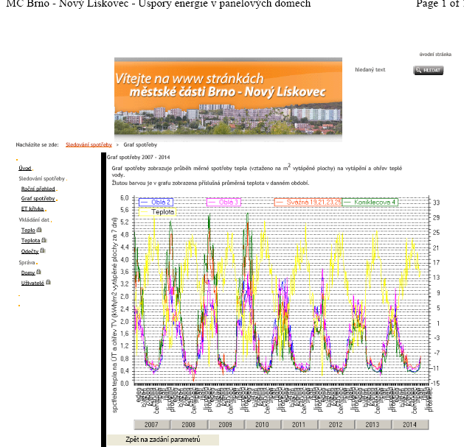Open the Teplota data entry link
Image resolution: width=464 pixels, height=447 pixels.
[x=30, y=241]
